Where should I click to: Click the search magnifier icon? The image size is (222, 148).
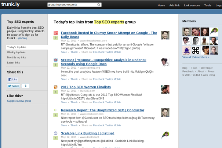[99, 5]
